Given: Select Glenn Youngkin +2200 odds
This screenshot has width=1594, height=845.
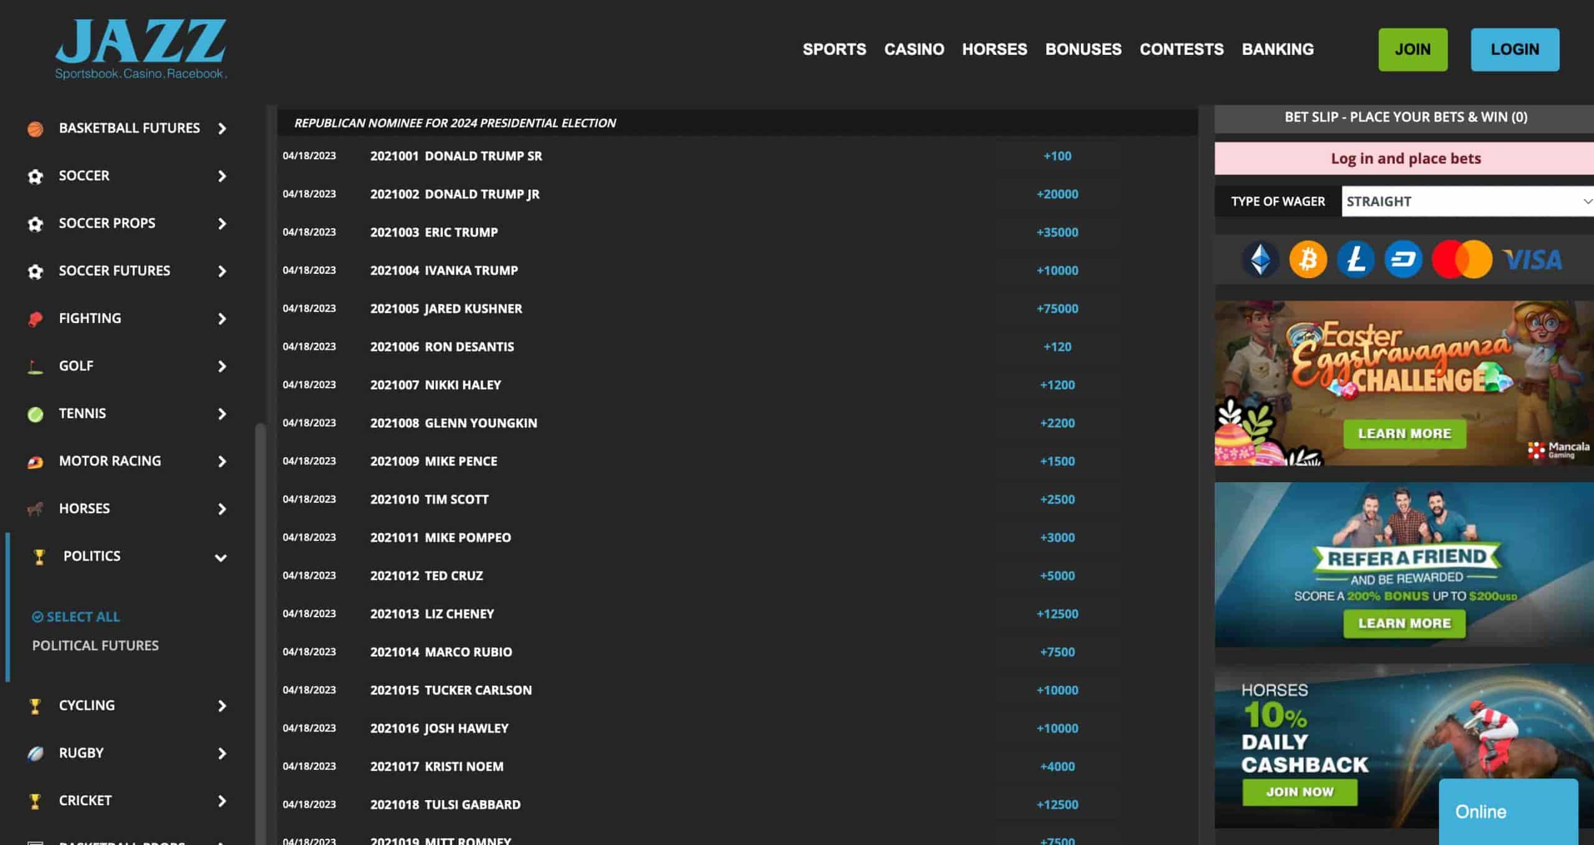Looking at the screenshot, I should [1057, 423].
